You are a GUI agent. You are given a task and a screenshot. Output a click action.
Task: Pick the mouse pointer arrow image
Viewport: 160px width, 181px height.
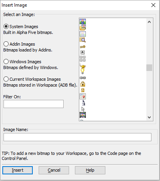(83, 109)
